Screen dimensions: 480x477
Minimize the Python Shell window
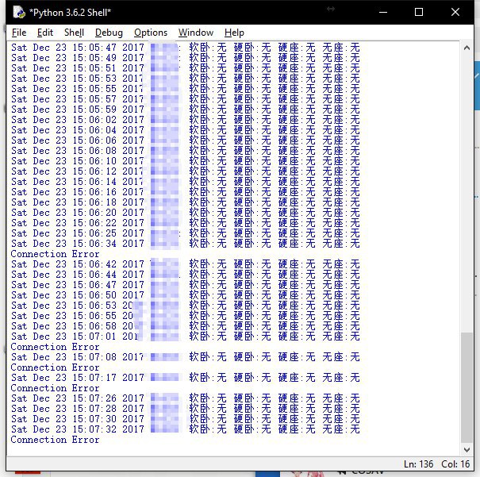(383, 12)
